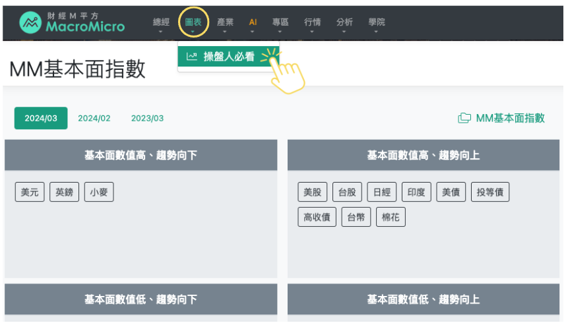
Task: Click the 基本面數值高、趨勢向下 header
Action: (x=141, y=155)
